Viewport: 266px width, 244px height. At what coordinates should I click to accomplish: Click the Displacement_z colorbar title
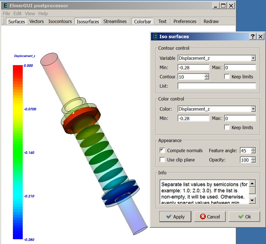pyautogui.click(x=25, y=56)
